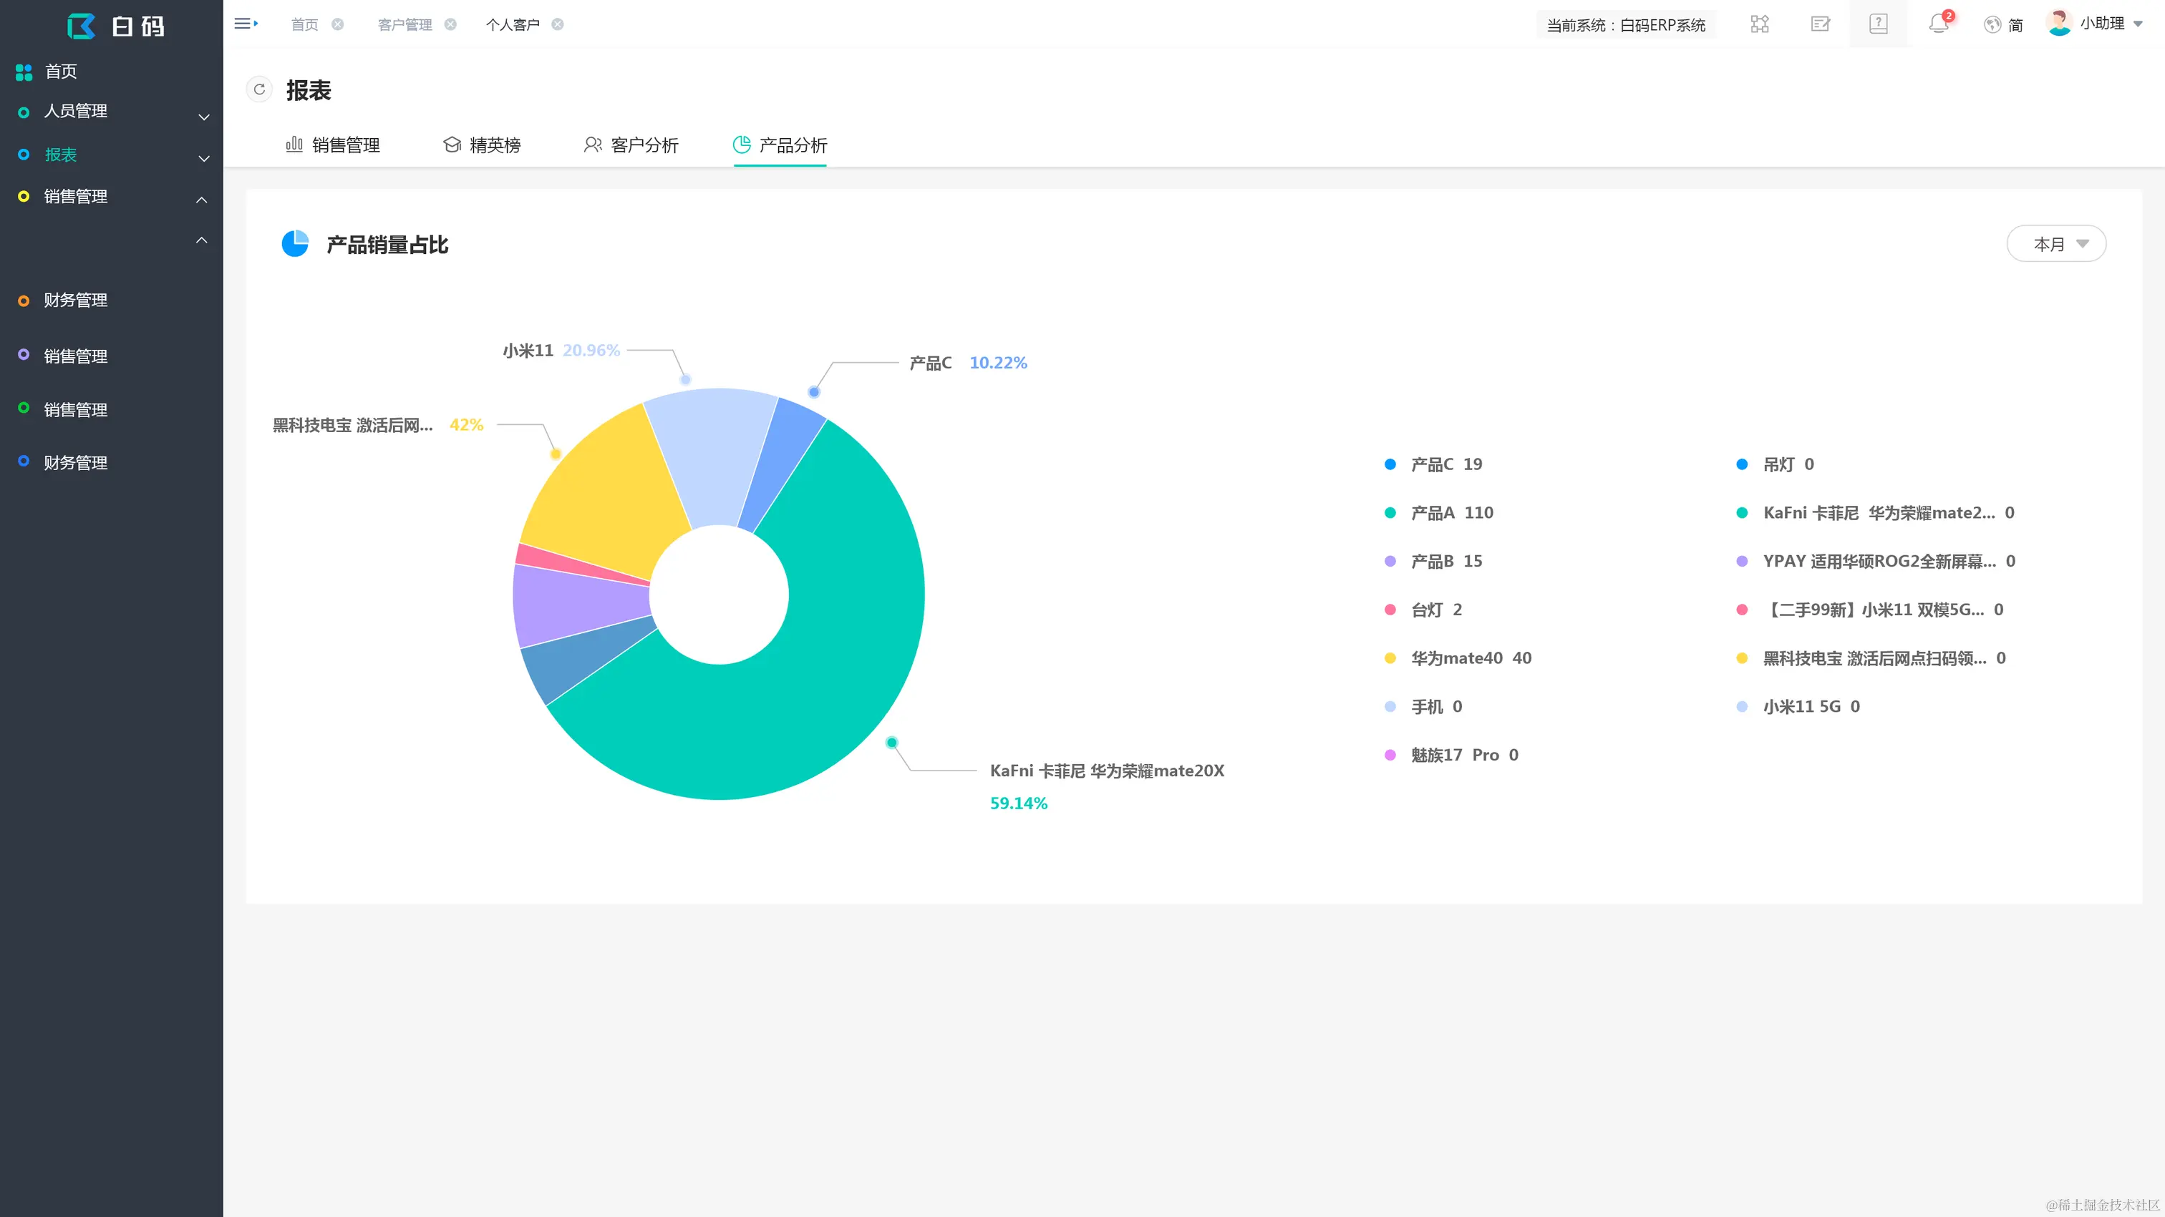Open the 本月 period dropdown
The height and width of the screenshot is (1217, 2165).
(2055, 243)
